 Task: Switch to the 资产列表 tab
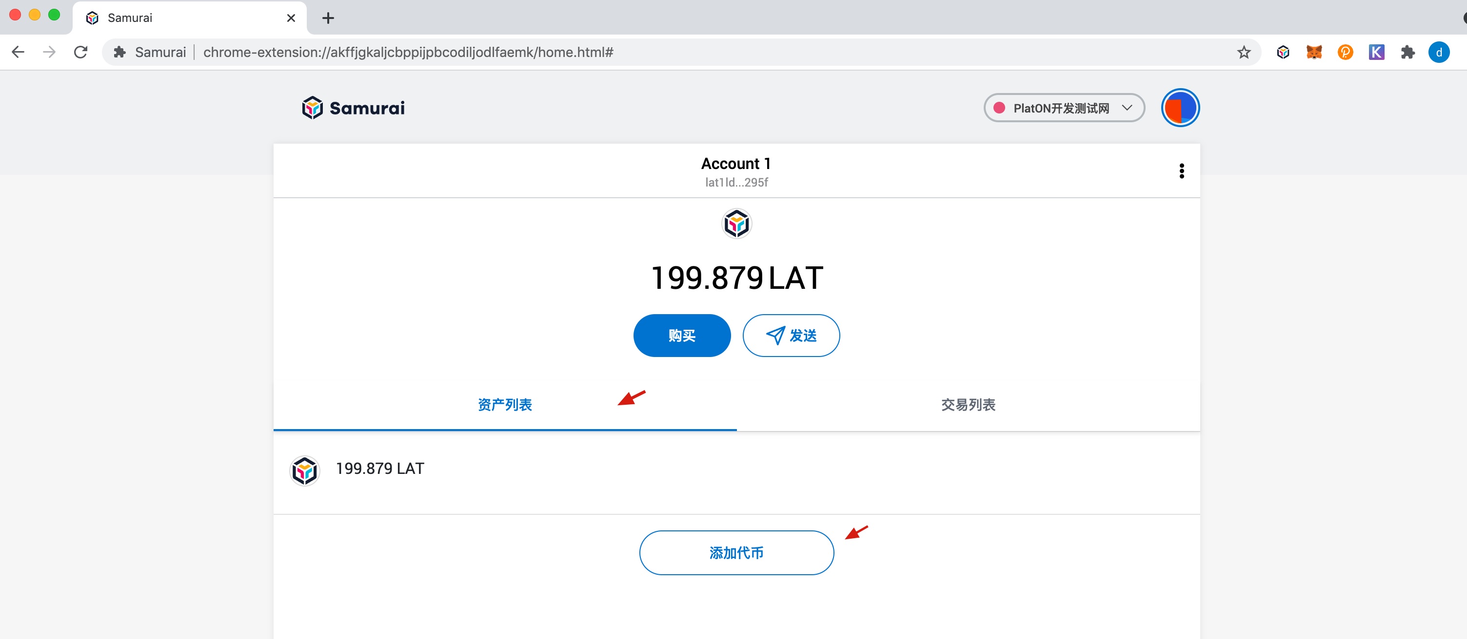click(505, 404)
